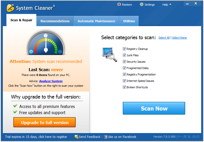The width and height of the screenshot is (204, 142).
Task: Click the Facebook logo icon
Action: point(106,137)
